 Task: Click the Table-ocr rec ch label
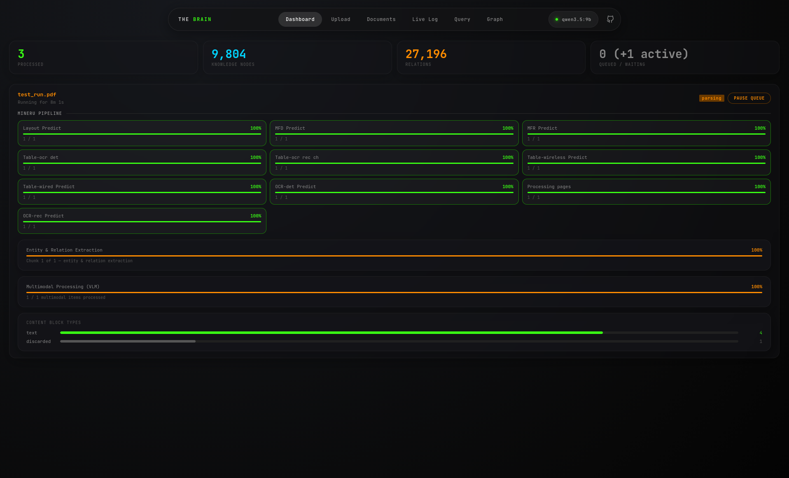(297, 157)
